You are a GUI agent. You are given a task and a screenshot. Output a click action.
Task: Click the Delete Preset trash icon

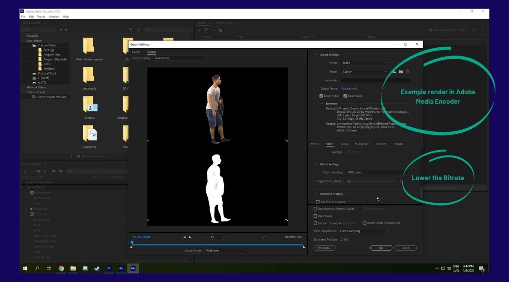coord(407,72)
